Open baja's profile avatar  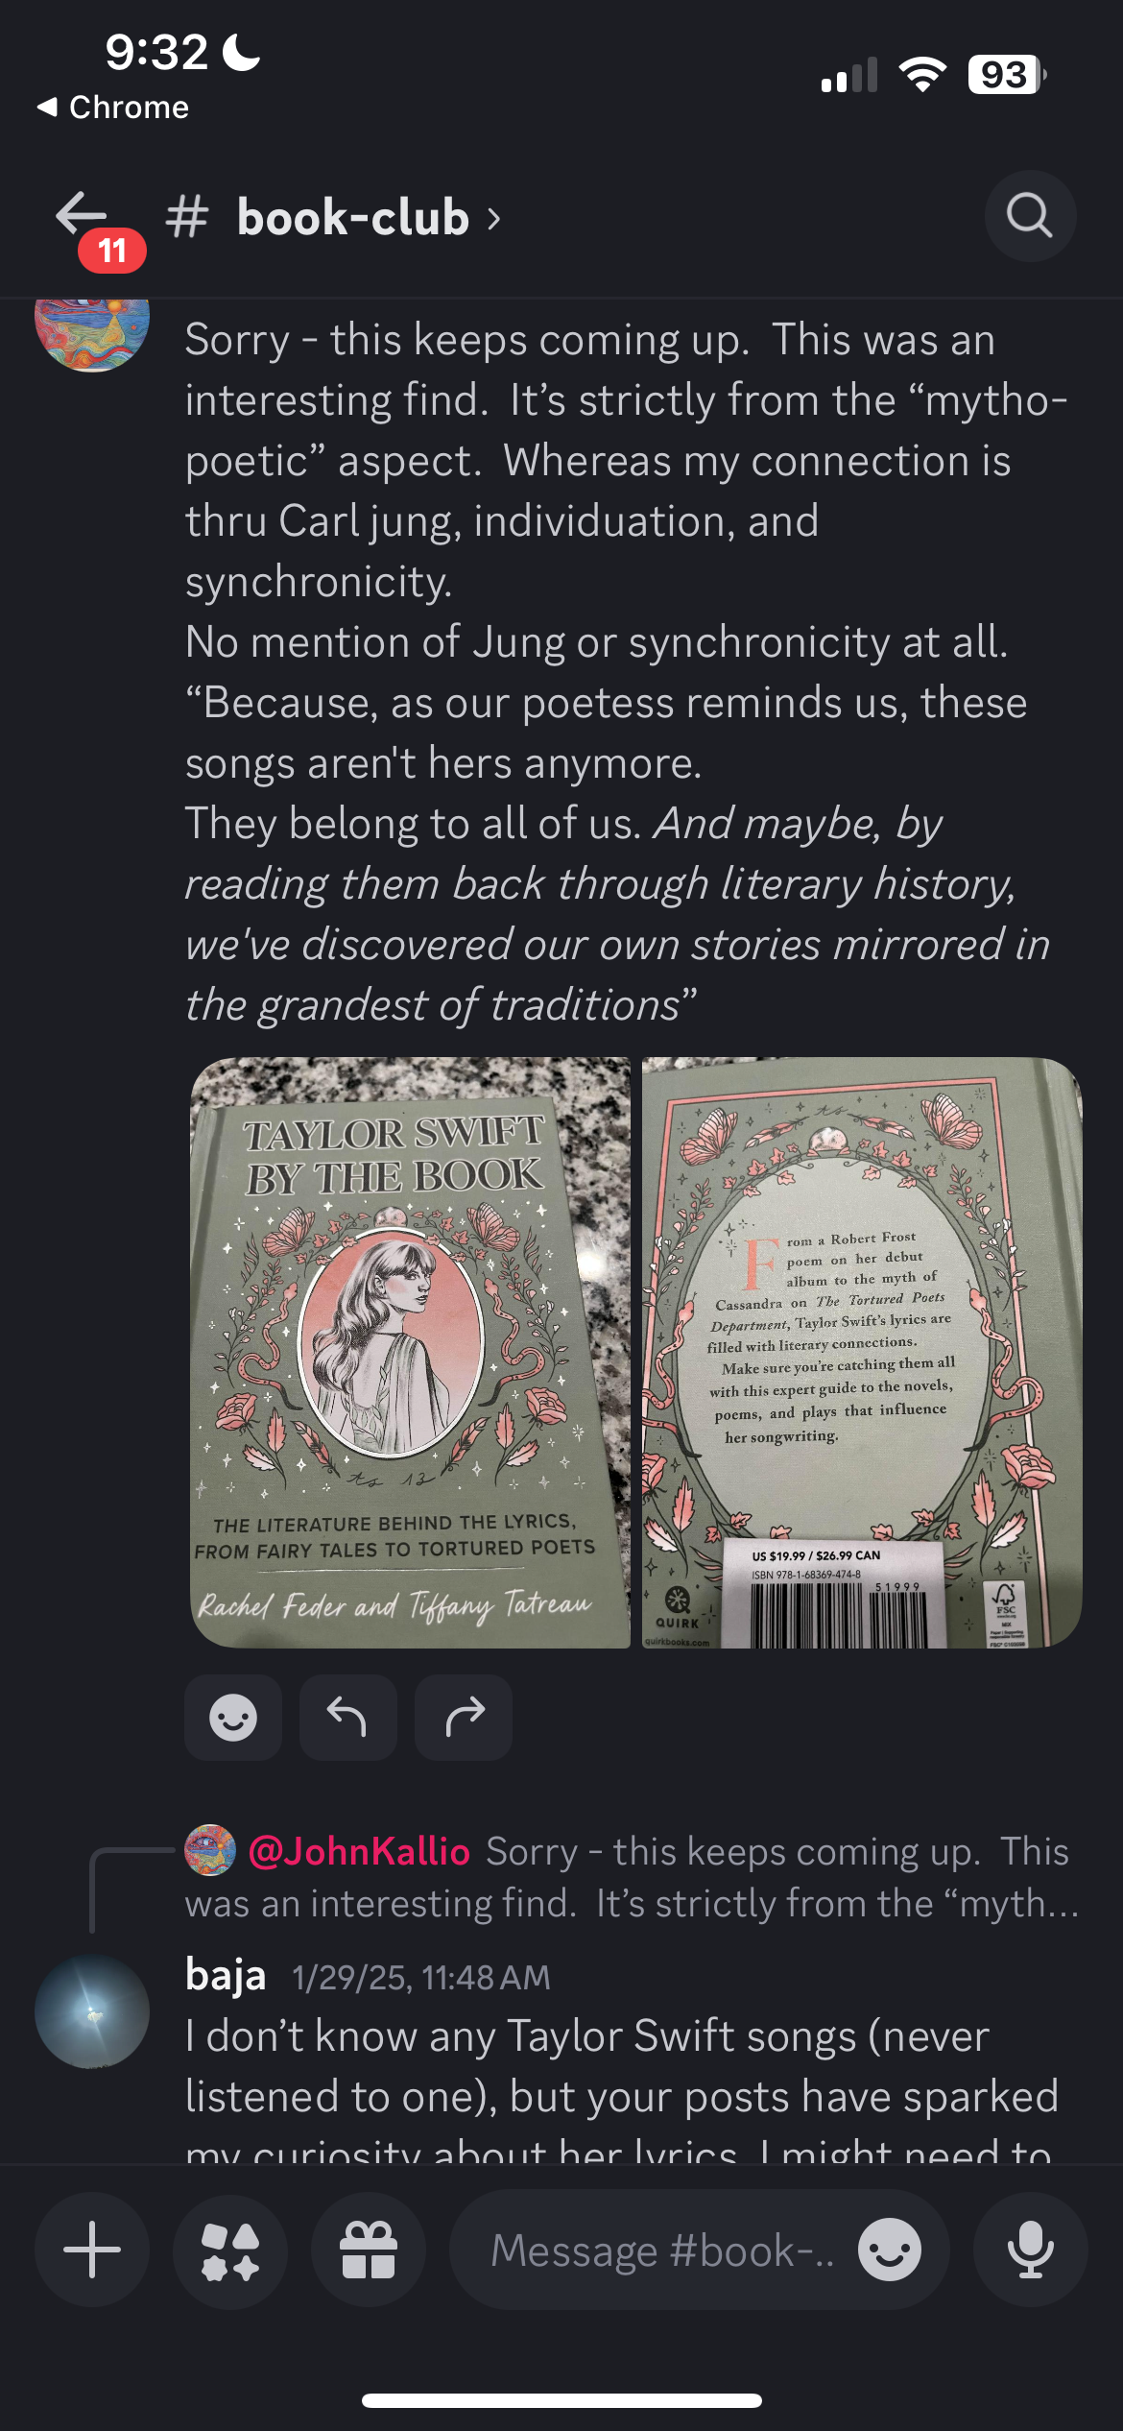pyautogui.click(x=92, y=2010)
